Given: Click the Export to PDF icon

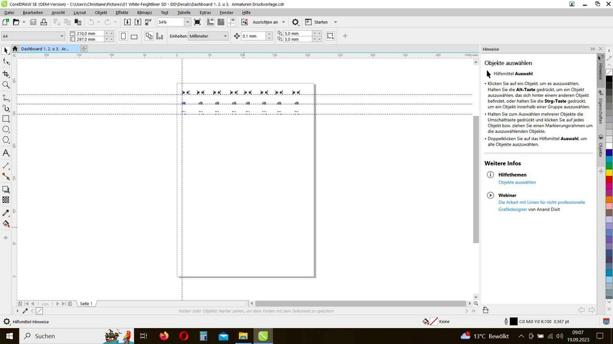Looking at the screenshot, I should click(x=148, y=22).
